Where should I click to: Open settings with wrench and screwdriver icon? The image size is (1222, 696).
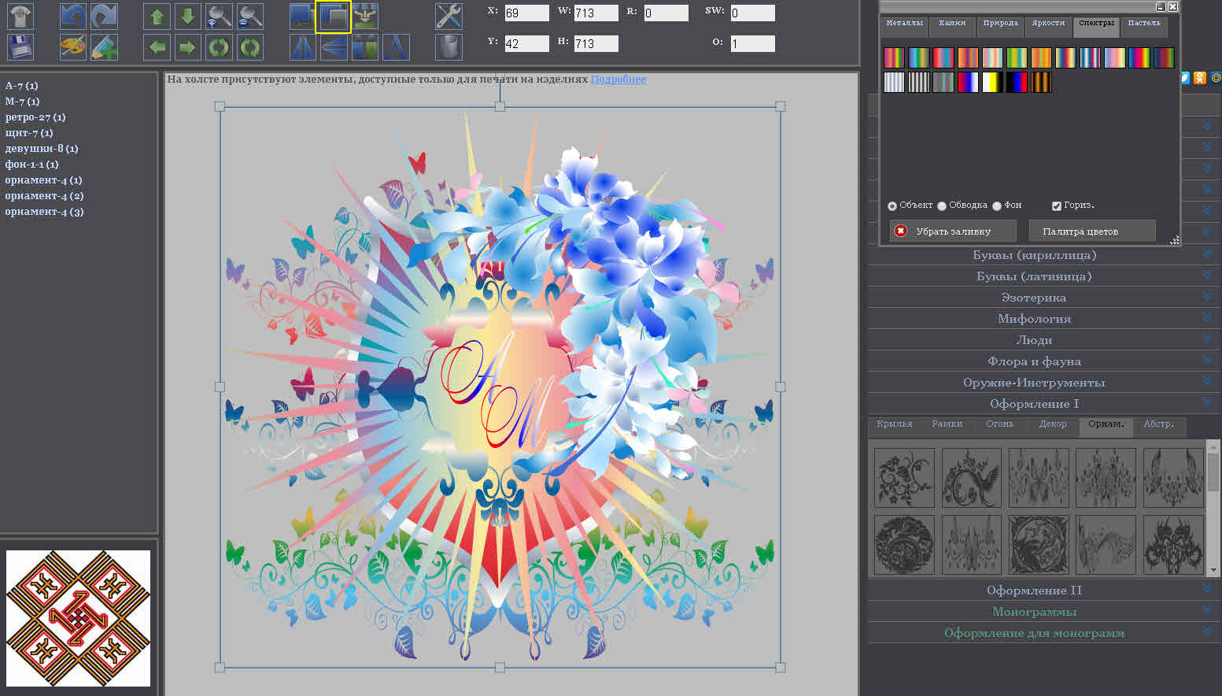[x=449, y=16]
